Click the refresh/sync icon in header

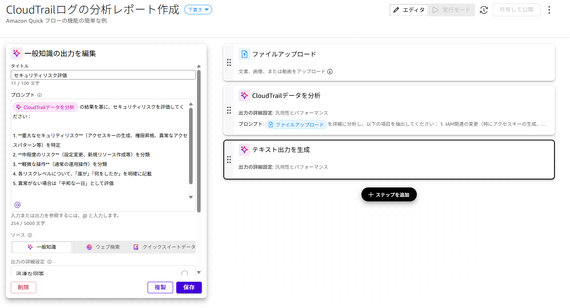point(484,10)
